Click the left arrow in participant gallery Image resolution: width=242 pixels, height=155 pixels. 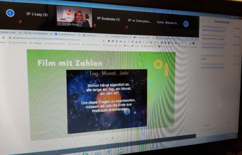(x=10, y=13)
